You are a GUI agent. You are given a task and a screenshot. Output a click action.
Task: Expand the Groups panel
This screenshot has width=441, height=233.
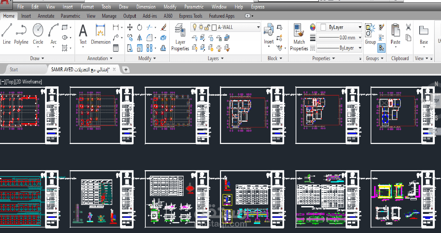coord(375,58)
